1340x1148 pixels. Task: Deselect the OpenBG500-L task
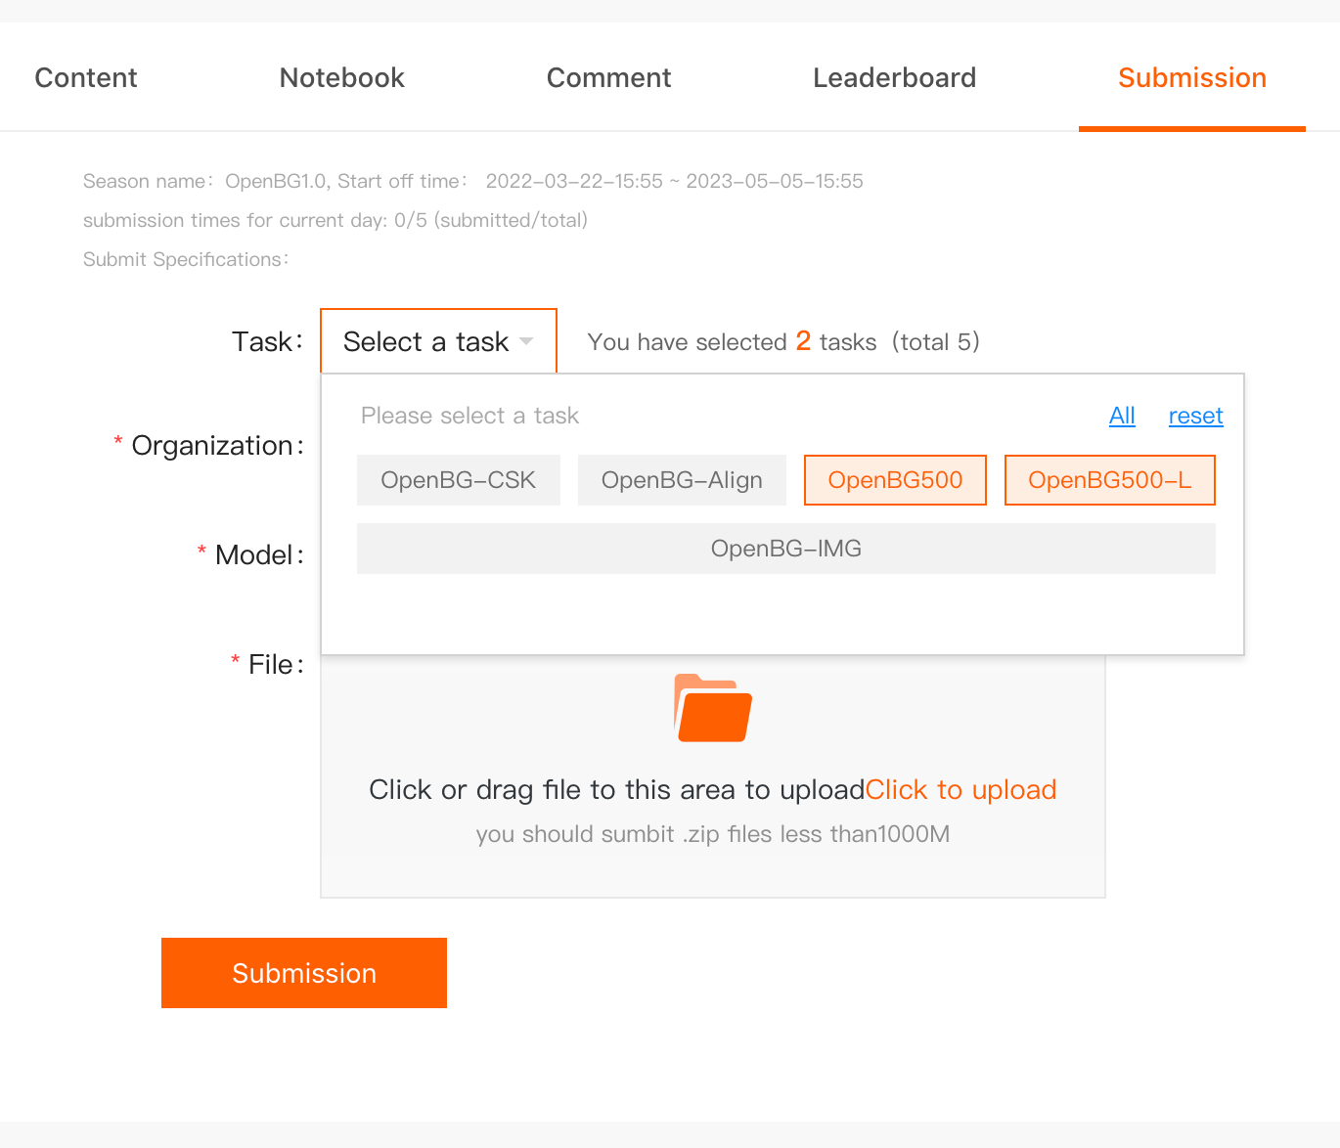pos(1109,480)
